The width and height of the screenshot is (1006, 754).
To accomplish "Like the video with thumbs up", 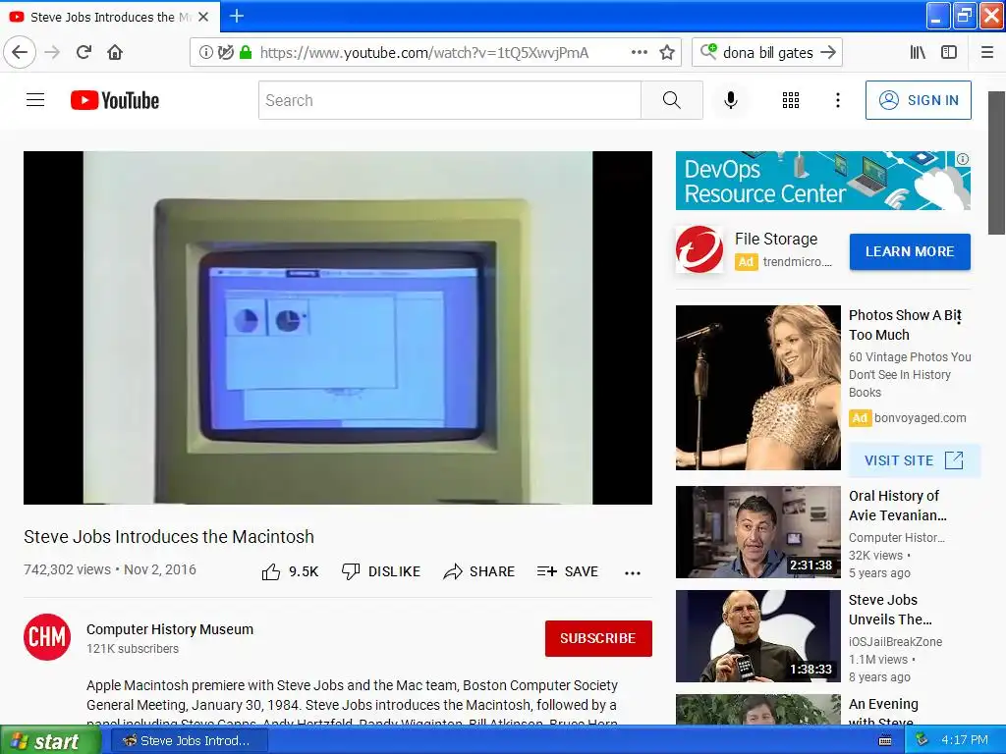I will 290,572.
